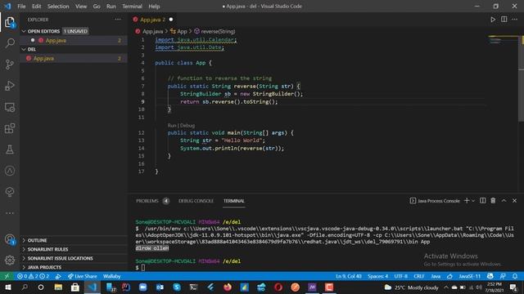Collapse the DEL folder section
The width and height of the screenshot is (524, 294).
click(x=24, y=49)
